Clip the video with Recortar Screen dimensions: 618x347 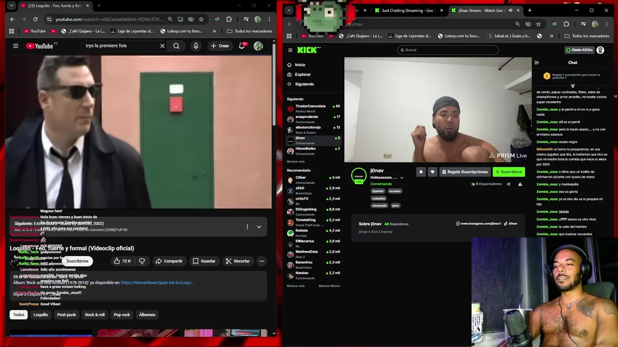238,261
